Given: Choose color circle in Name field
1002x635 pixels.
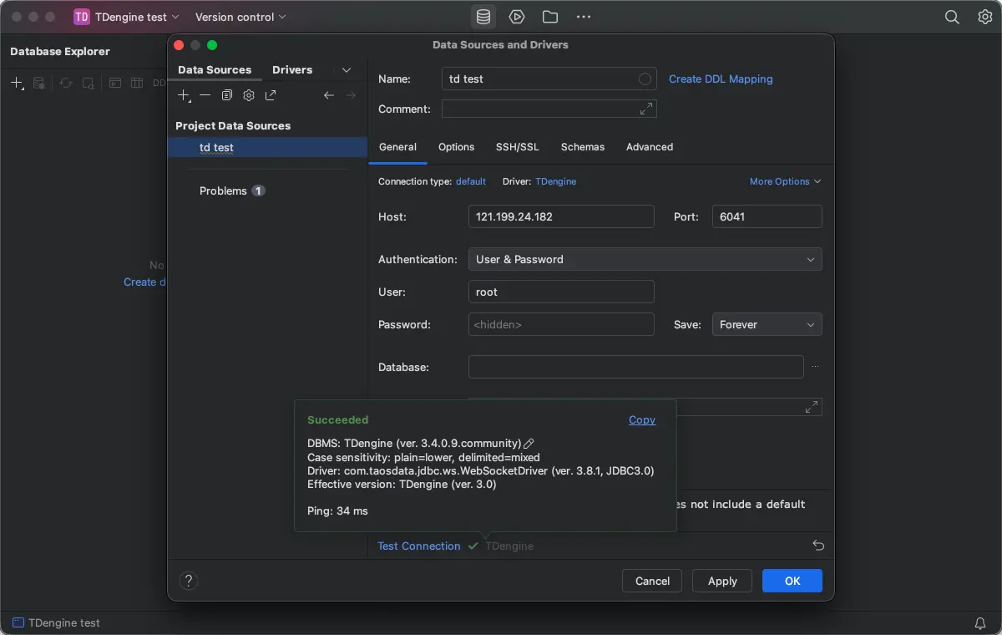Looking at the screenshot, I should point(645,79).
